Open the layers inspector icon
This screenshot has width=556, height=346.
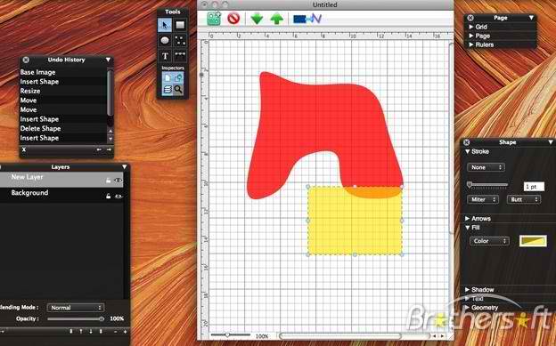168,89
